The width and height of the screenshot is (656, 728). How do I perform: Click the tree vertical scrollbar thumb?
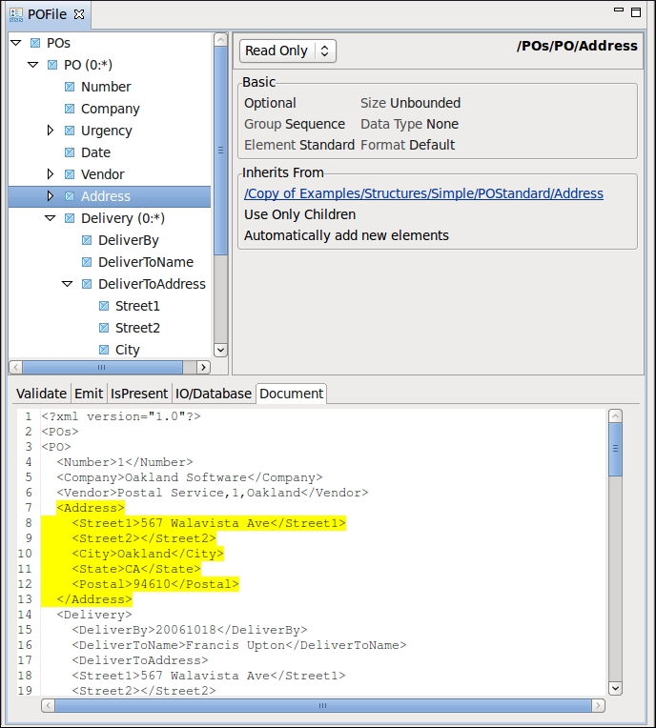[x=220, y=150]
